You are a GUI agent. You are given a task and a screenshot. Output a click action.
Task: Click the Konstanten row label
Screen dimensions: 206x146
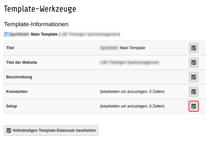click(x=17, y=92)
